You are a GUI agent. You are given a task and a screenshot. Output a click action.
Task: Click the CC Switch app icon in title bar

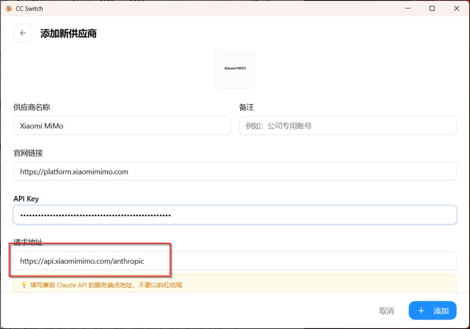coord(9,9)
